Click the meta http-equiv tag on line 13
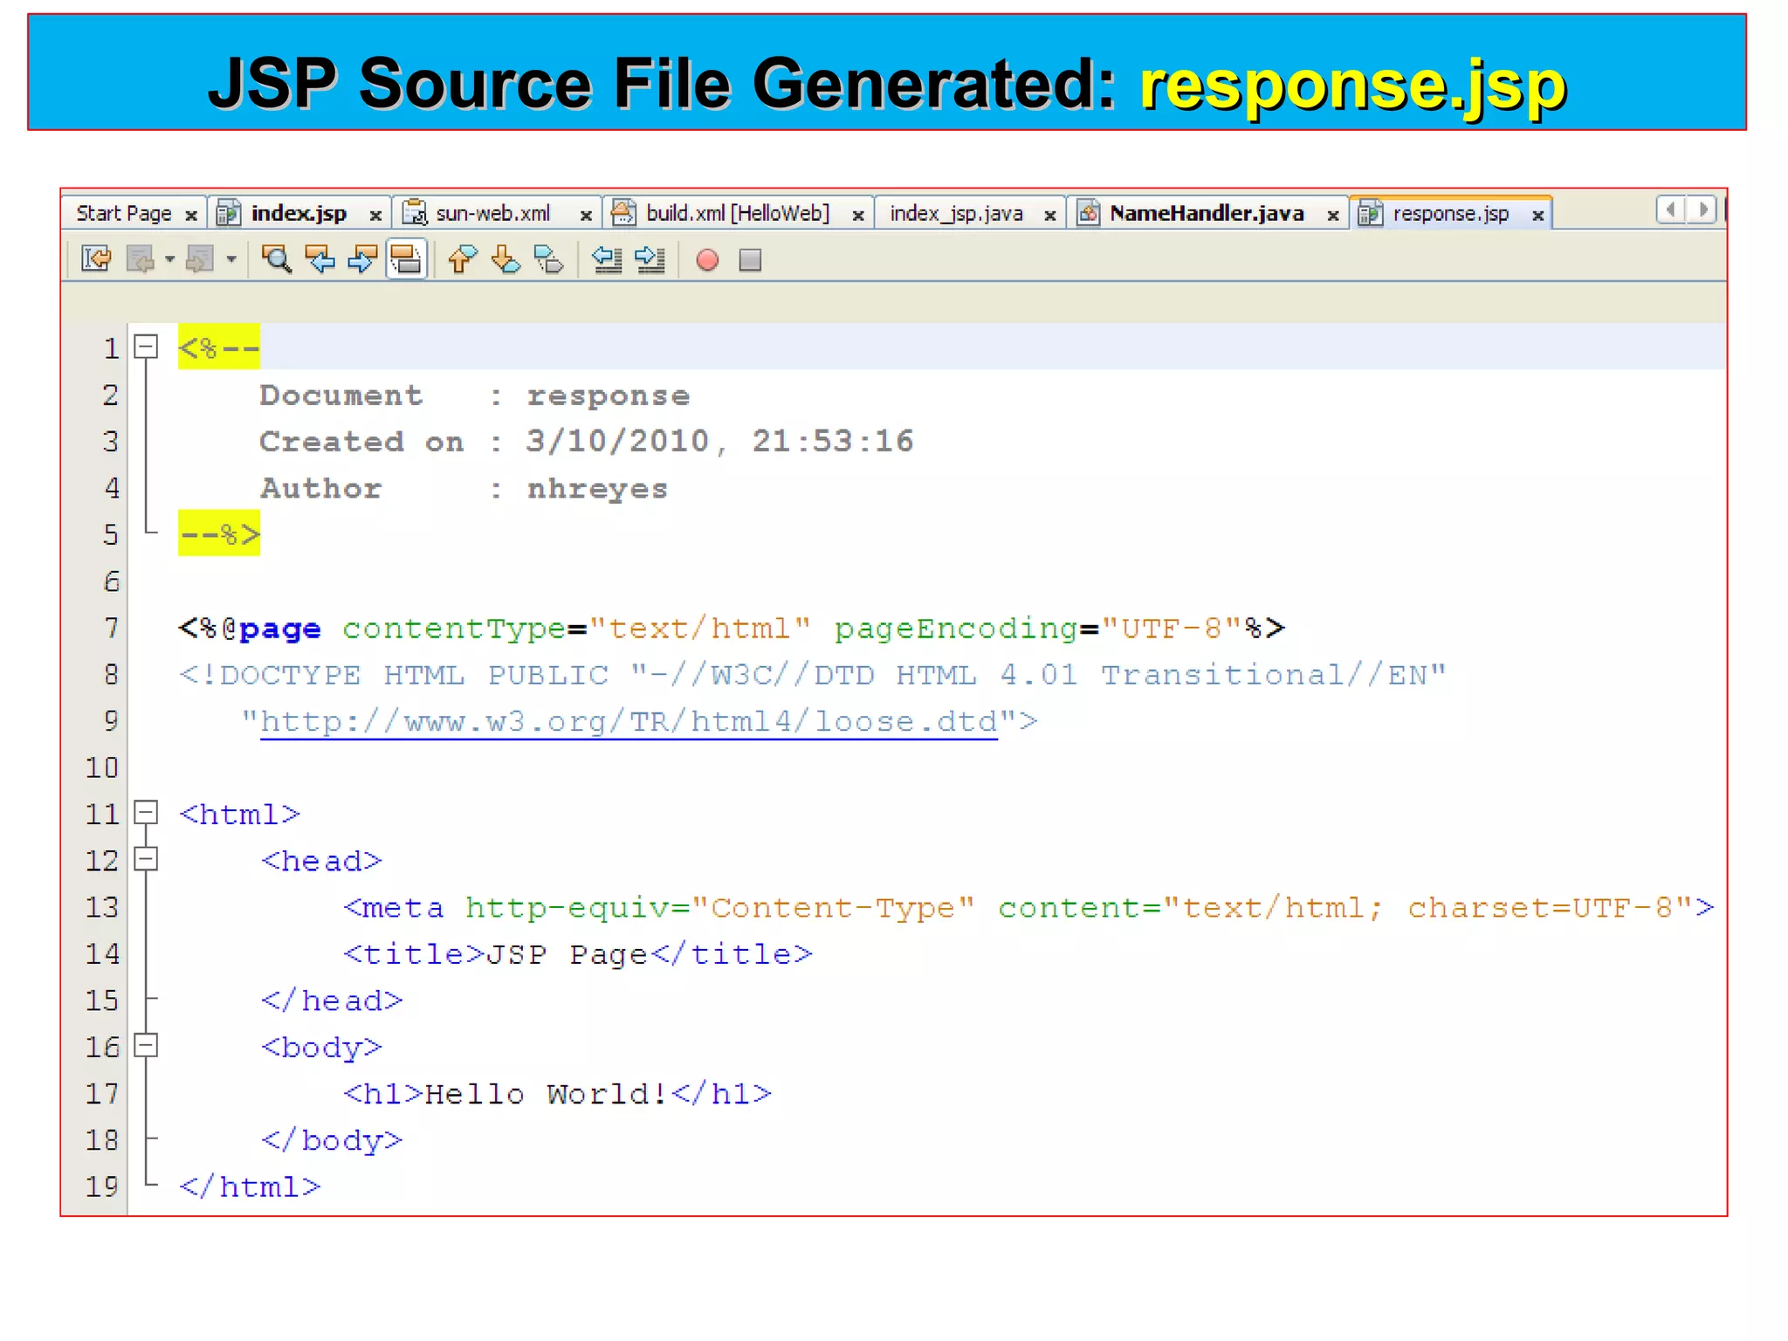The image size is (1788, 1341). coord(1028,908)
